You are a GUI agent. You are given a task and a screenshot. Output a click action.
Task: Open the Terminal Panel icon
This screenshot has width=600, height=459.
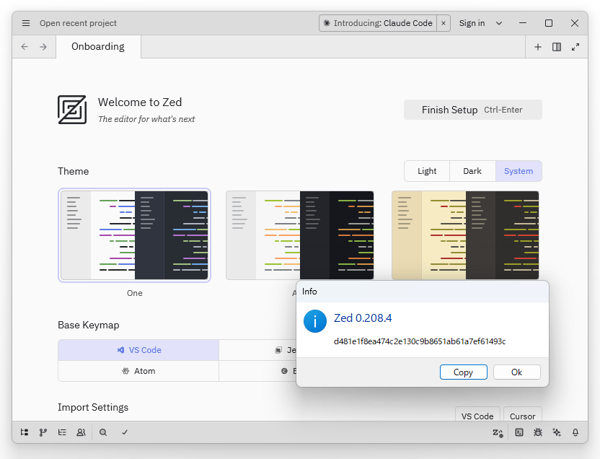(x=520, y=432)
